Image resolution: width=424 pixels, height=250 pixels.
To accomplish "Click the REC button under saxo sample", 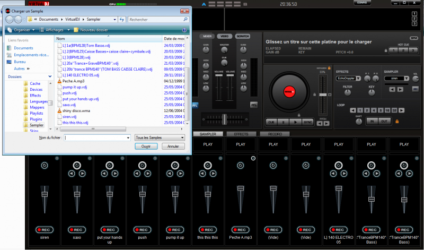I will 77,229.
